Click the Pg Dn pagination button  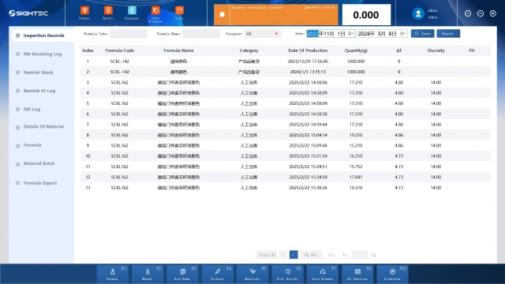311,255
